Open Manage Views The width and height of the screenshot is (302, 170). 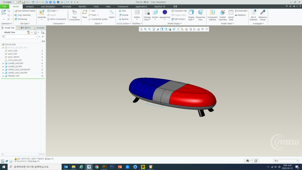coord(147,15)
